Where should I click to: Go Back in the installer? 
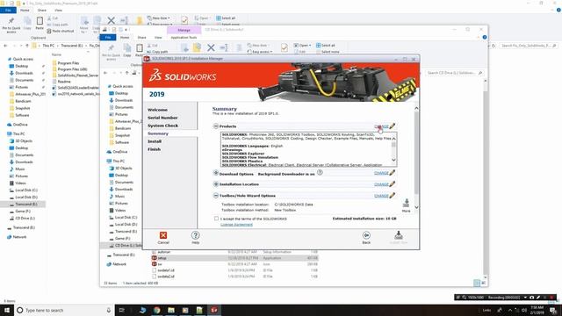pos(366,238)
